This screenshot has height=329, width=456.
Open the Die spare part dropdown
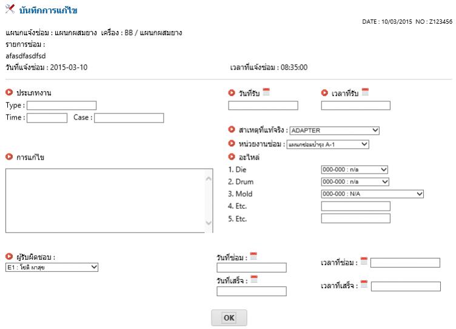(355, 170)
